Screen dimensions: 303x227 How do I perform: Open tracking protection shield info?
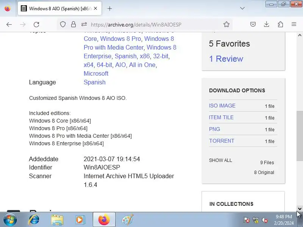click(63, 24)
